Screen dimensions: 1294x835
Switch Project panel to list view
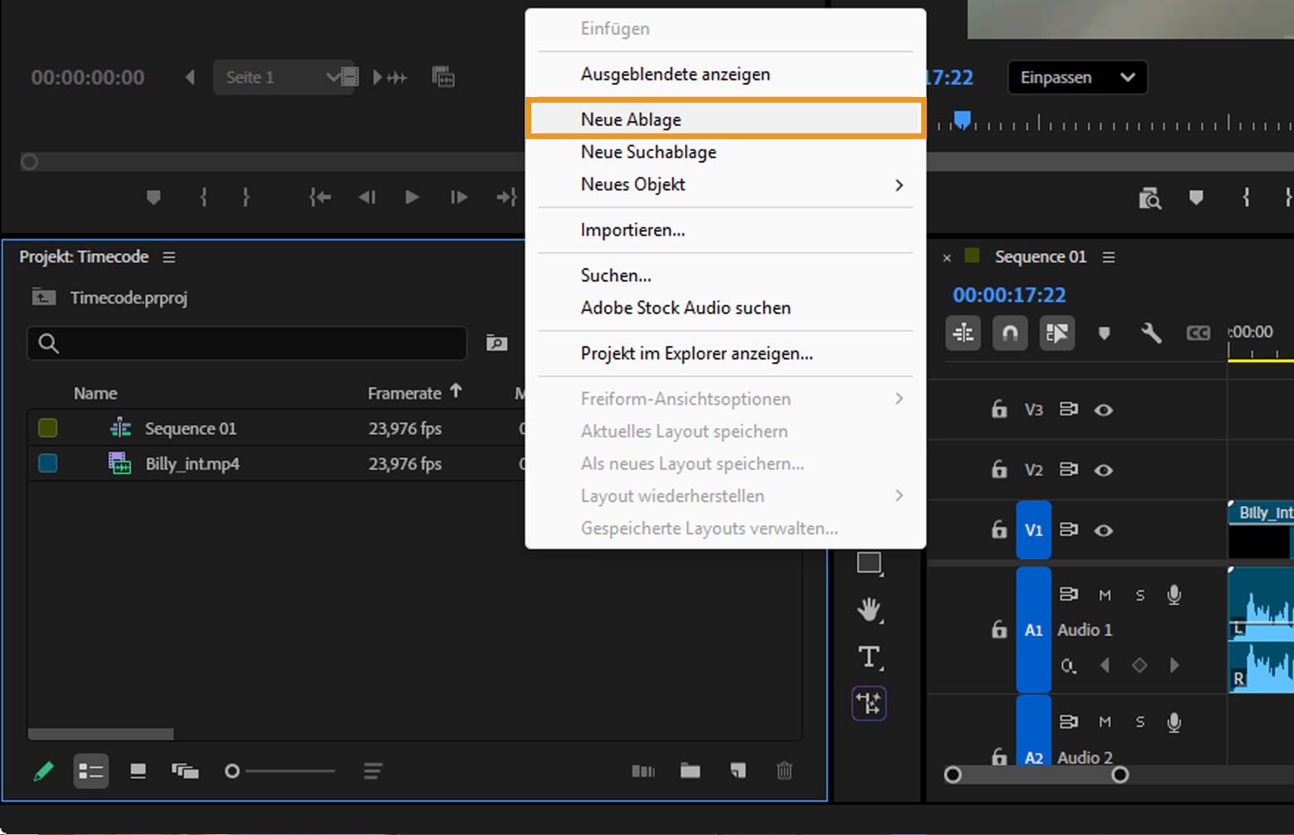(91, 771)
